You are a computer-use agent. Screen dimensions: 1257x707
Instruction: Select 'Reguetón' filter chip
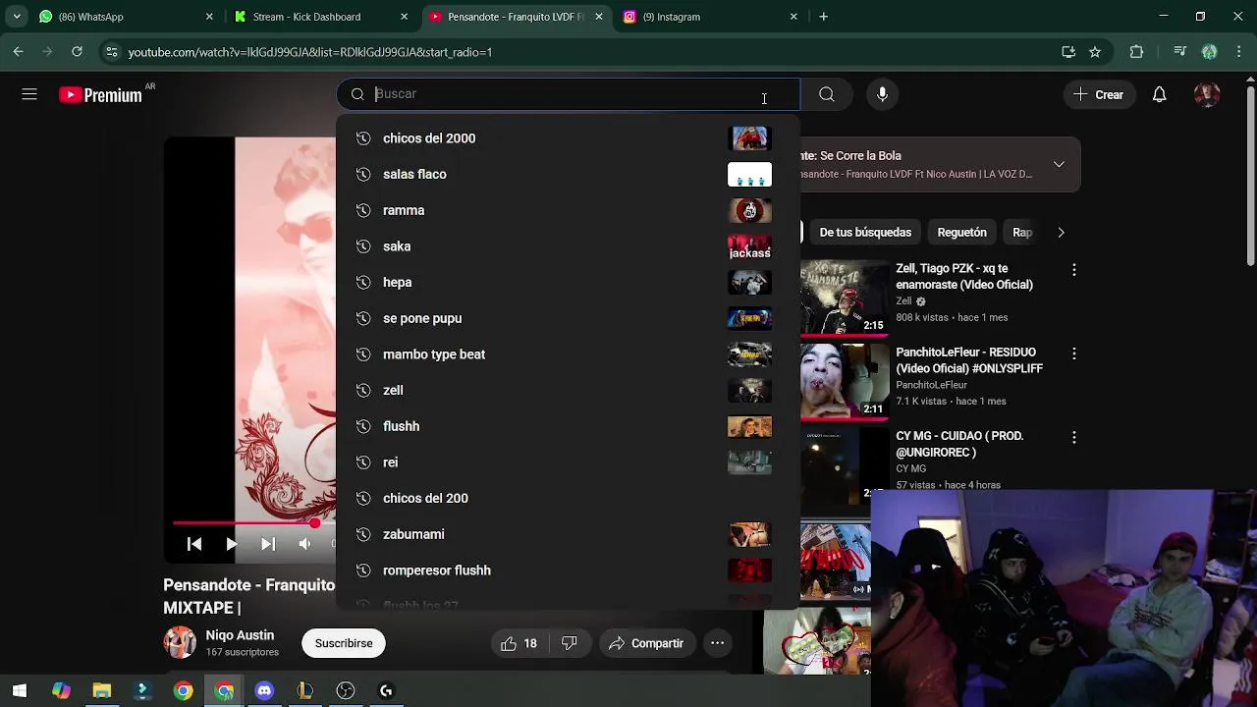click(x=961, y=233)
